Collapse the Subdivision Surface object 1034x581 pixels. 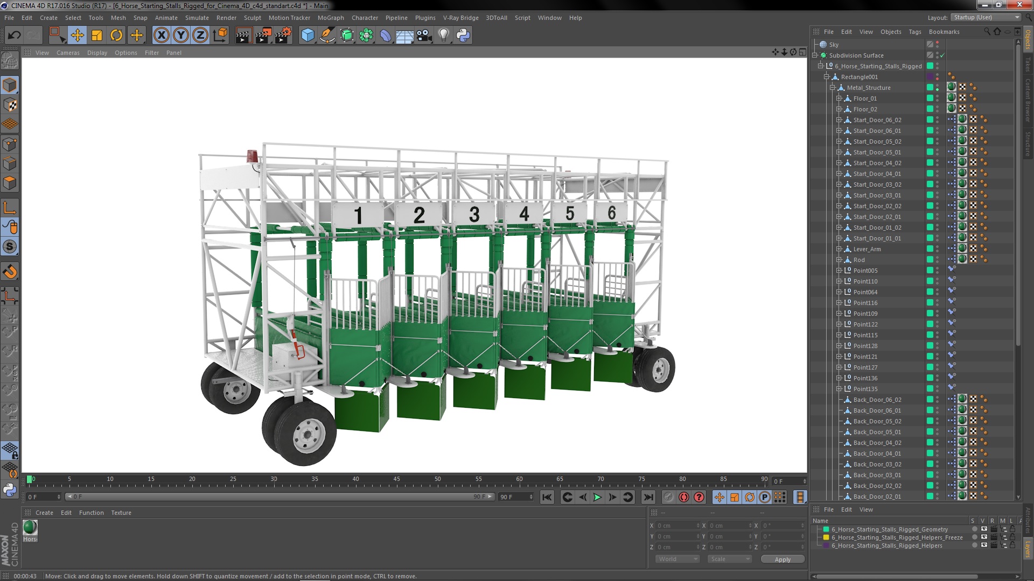coord(815,55)
